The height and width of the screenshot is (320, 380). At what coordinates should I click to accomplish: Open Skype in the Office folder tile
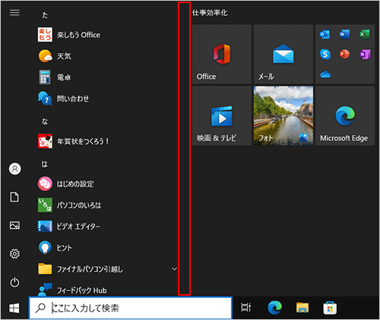click(x=325, y=54)
